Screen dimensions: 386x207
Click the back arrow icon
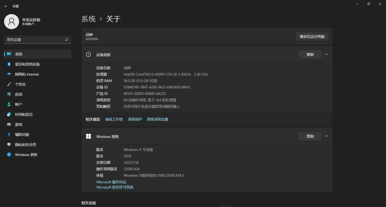tap(6, 6)
